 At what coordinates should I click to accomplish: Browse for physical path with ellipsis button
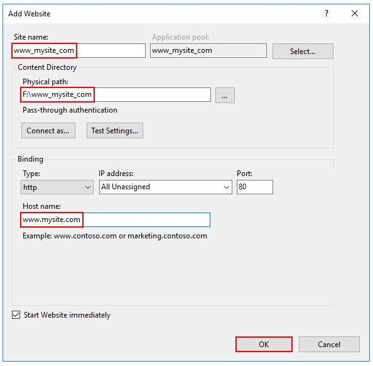click(225, 96)
